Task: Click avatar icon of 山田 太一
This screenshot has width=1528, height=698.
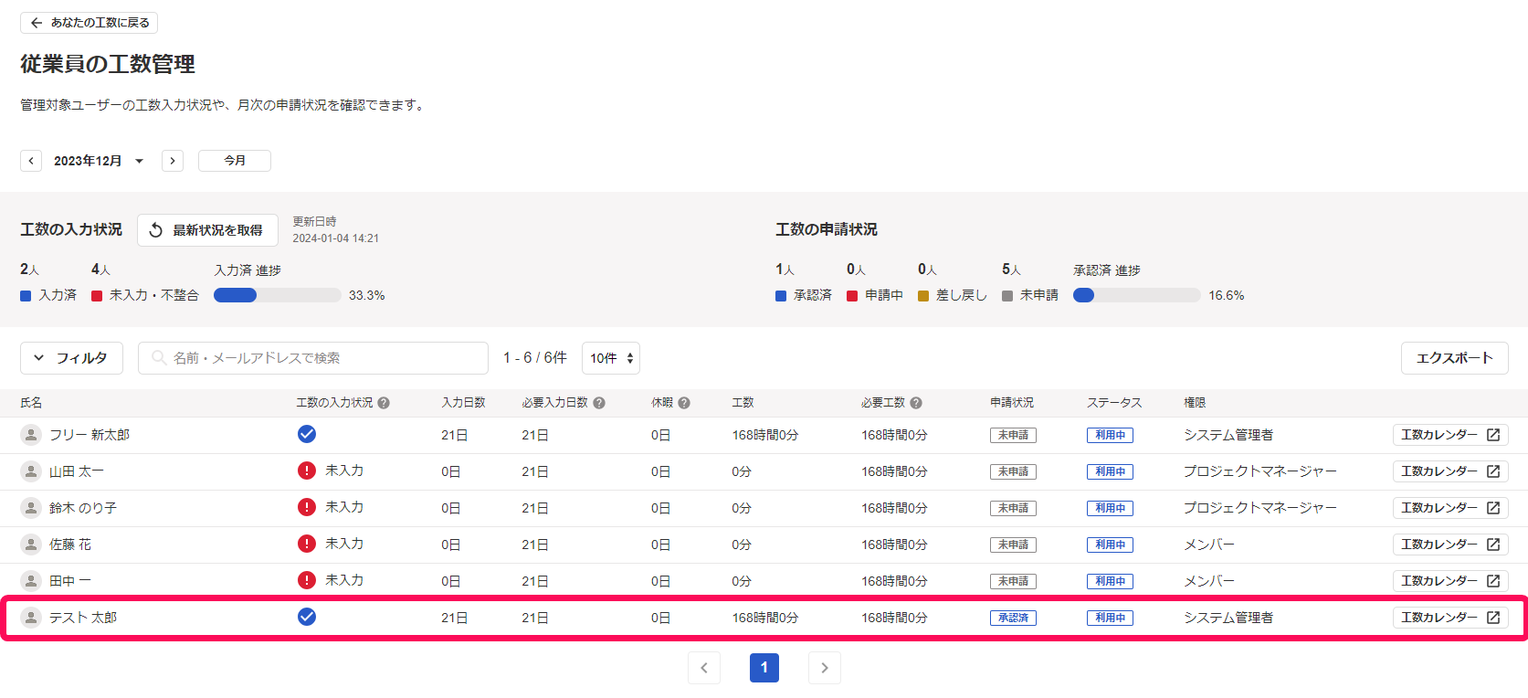Action: point(31,471)
